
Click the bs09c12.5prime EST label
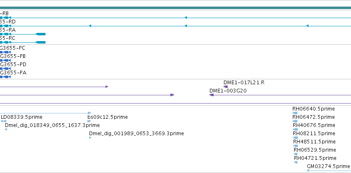click(x=108, y=117)
